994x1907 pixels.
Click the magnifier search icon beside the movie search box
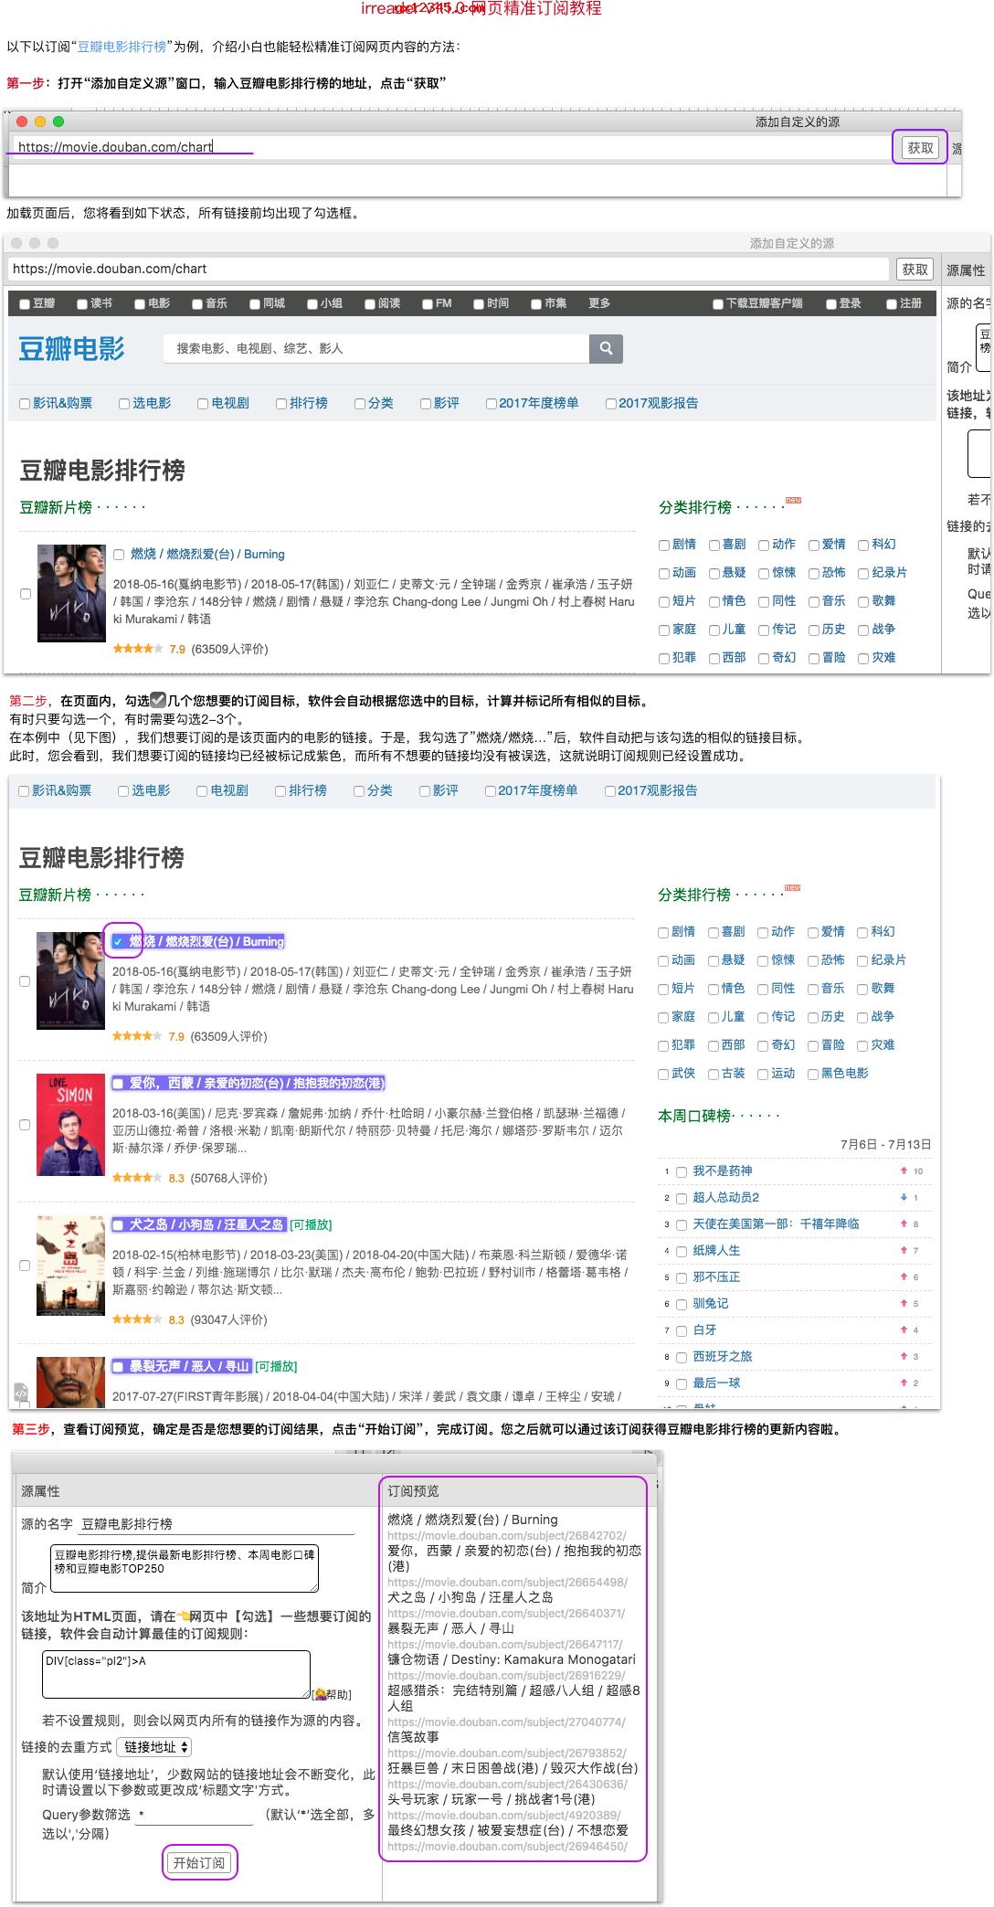click(x=606, y=348)
